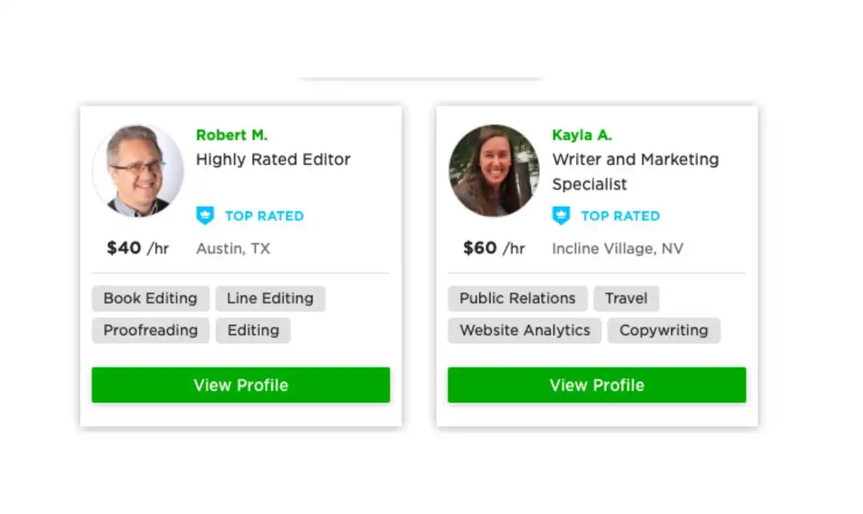The height and width of the screenshot is (514, 863).
Task: Click the TOP RATED label under Robert M.
Action: click(264, 216)
